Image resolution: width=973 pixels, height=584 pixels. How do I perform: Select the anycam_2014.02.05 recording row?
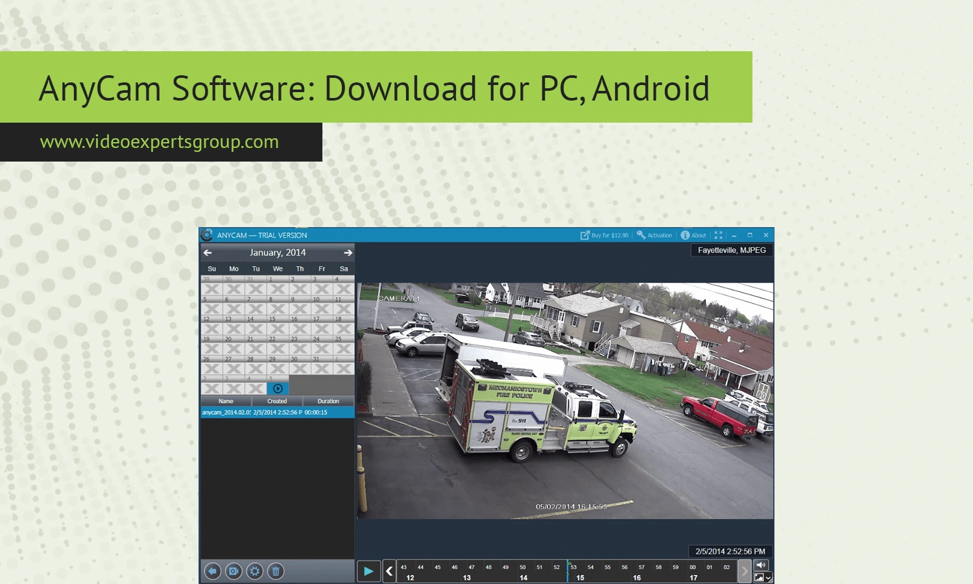coord(278,412)
